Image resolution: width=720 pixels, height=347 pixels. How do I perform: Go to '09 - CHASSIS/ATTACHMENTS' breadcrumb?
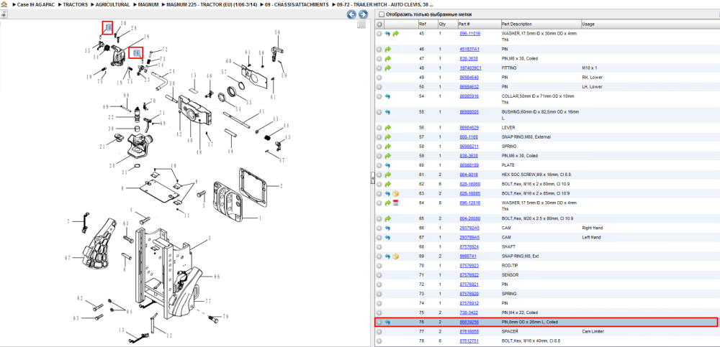pyautogui.click(x=297, y=4)
